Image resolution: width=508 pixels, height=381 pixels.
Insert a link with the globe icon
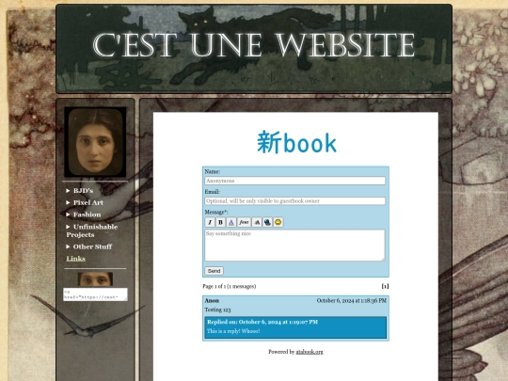(x=267, y=222)
